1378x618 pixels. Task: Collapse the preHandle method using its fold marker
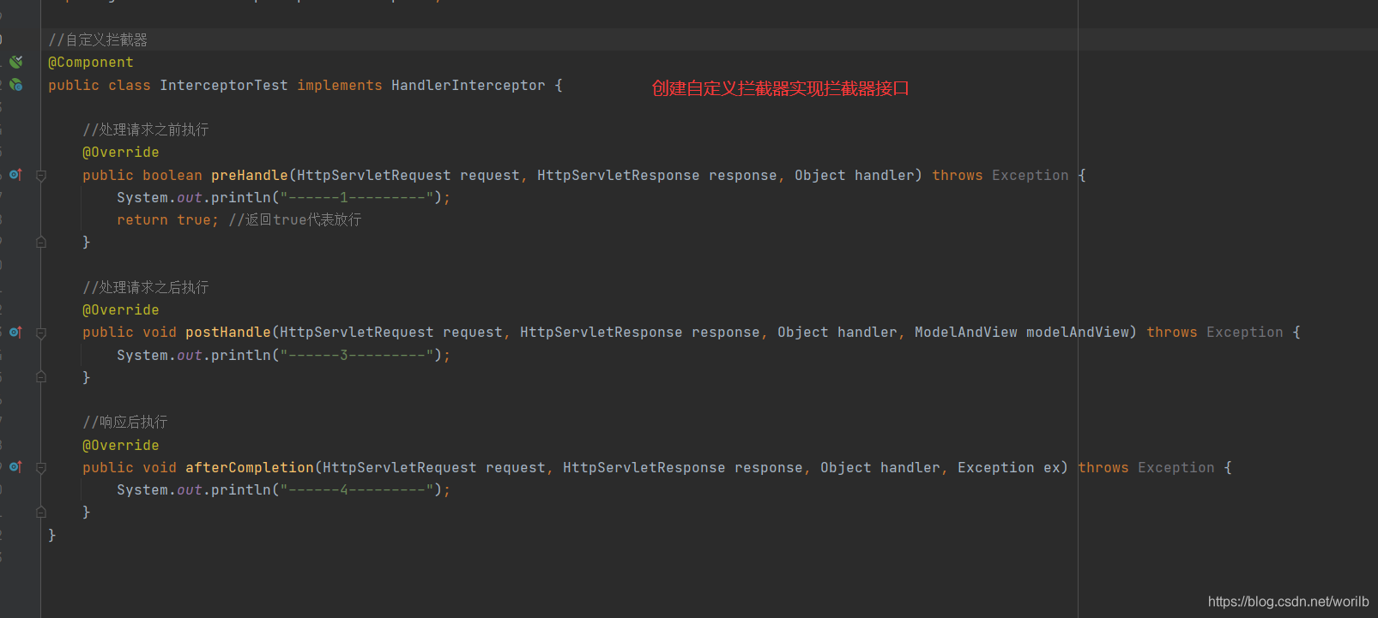point(41,176)
